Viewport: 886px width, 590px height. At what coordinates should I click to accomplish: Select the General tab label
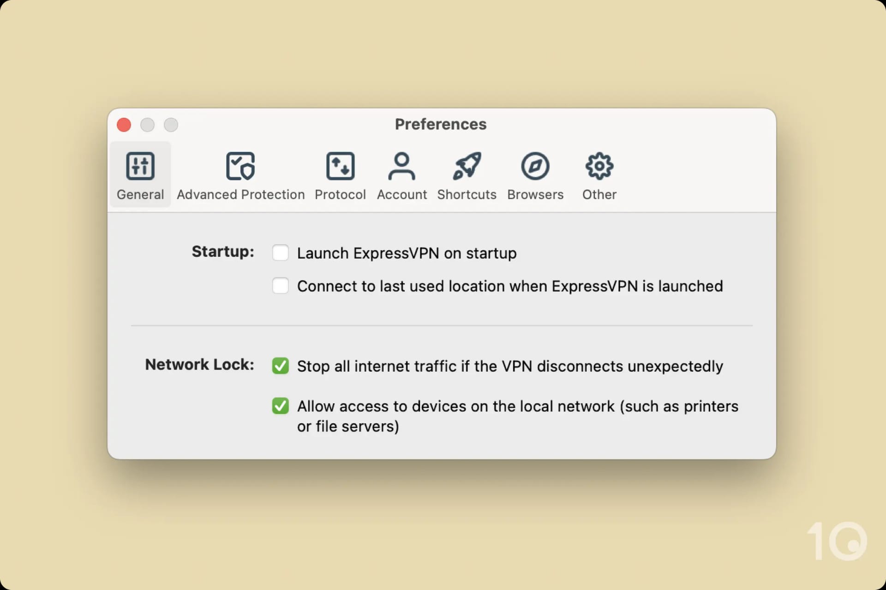(140, 195)
